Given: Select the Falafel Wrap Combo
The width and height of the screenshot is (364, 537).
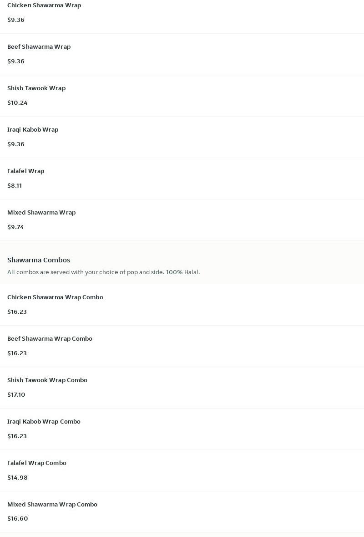Looking at the screenshot, I should (37, 463).
